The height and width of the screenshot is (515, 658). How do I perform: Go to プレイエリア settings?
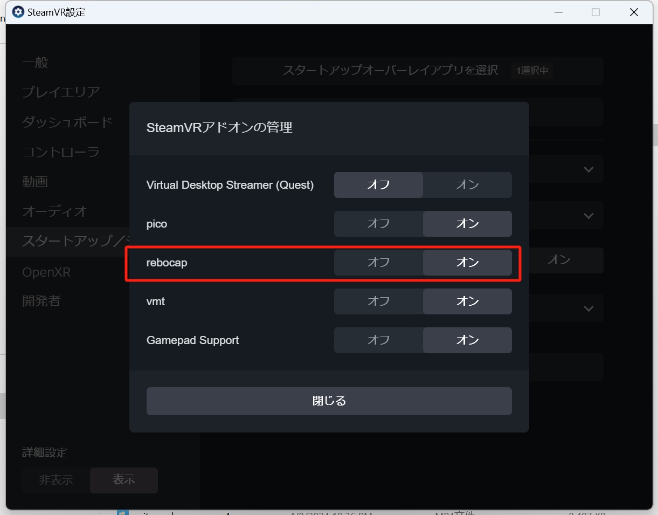click(x=61, y=92)
